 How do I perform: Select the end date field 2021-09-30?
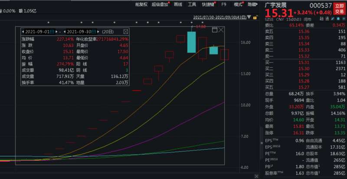pos(79,32)
